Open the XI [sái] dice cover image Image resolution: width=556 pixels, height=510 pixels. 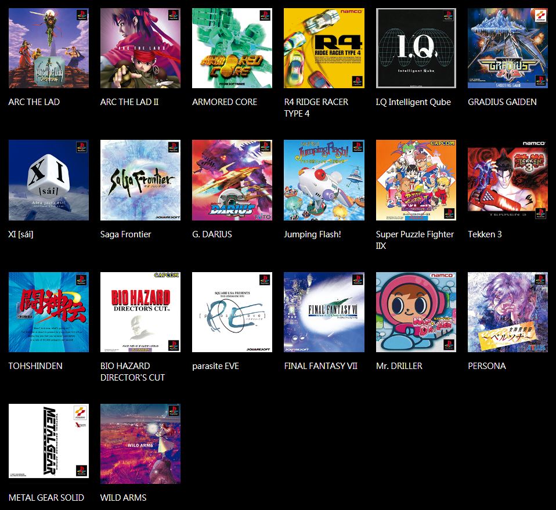[x=48, y=180]
